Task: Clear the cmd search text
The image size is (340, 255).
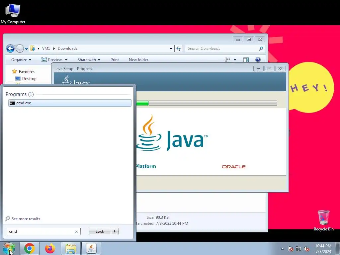Action: (77, 231)
